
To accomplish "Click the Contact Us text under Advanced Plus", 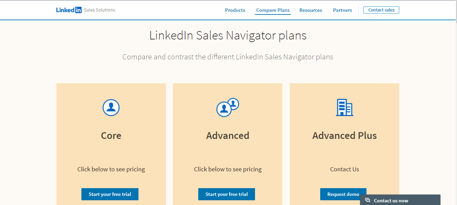I will pyautogui.click(x=344, y=169).
